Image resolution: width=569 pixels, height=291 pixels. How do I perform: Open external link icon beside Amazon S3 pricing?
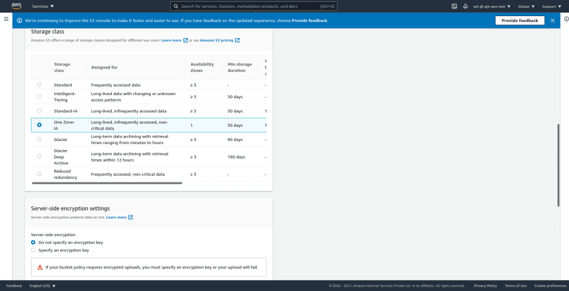[x=237, y=40]
